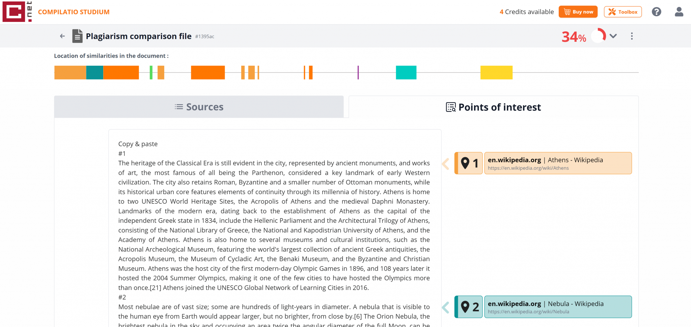Open the Toolbox button

pos(623,12)
